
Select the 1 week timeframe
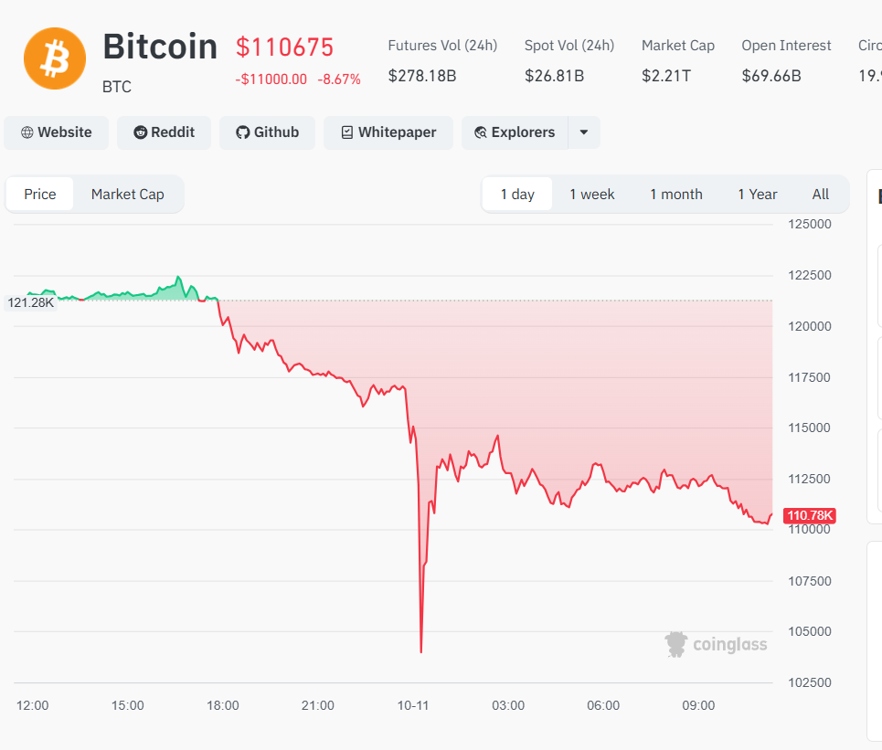[592, 194]
